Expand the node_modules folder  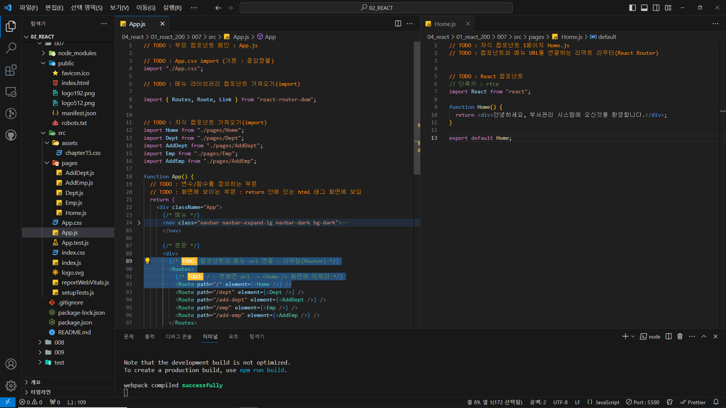(77, 53)
